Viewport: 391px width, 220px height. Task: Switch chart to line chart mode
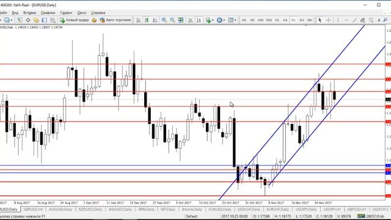155,20
